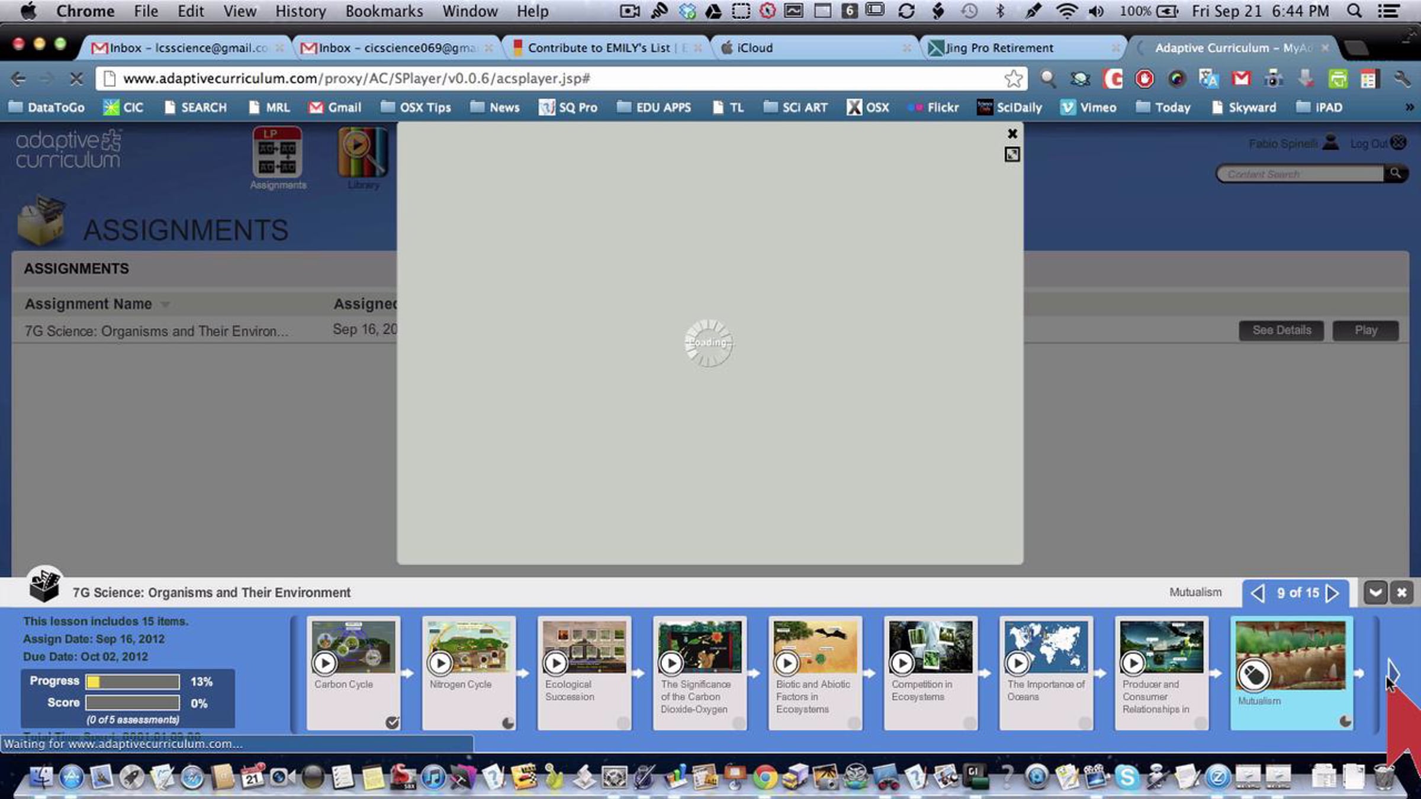The image size is (1421, 799).
Task: Open the Mutualism lesson thumbnail
Action: [x=1291, y=656]
